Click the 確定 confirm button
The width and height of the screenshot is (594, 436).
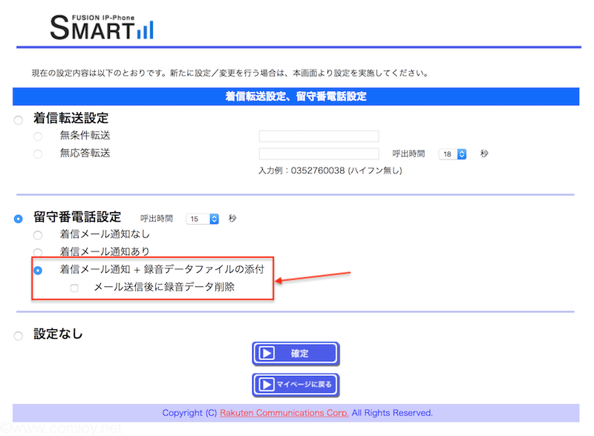click(x=296, y=354)
